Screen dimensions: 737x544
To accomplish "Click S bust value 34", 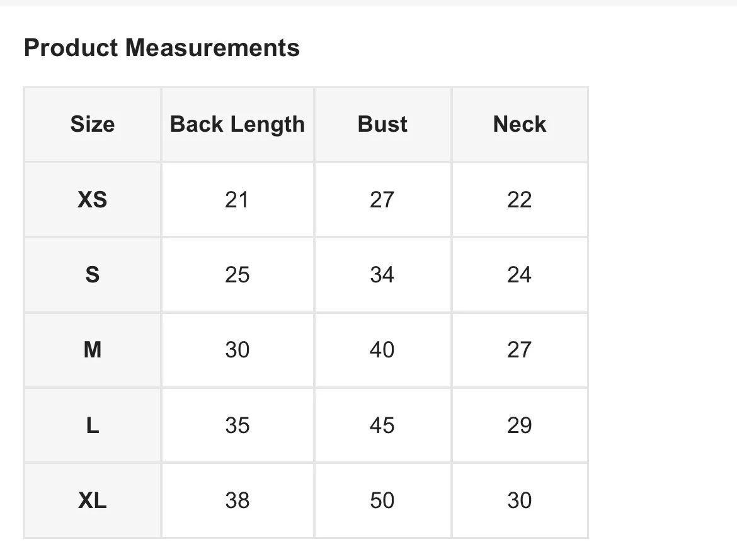I will 382,275.
